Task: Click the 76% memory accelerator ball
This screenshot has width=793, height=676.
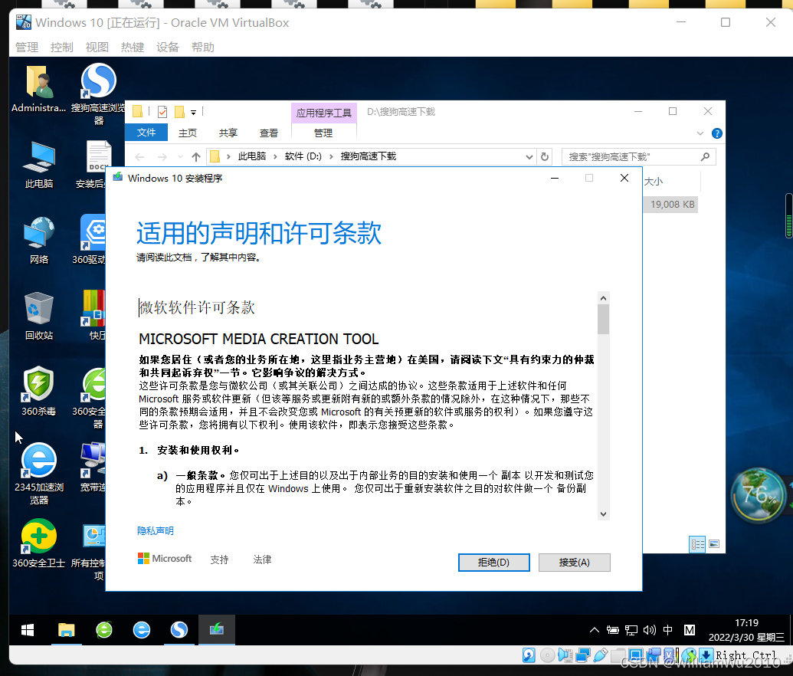Action: pyautogui.click(x=758, y=495)
